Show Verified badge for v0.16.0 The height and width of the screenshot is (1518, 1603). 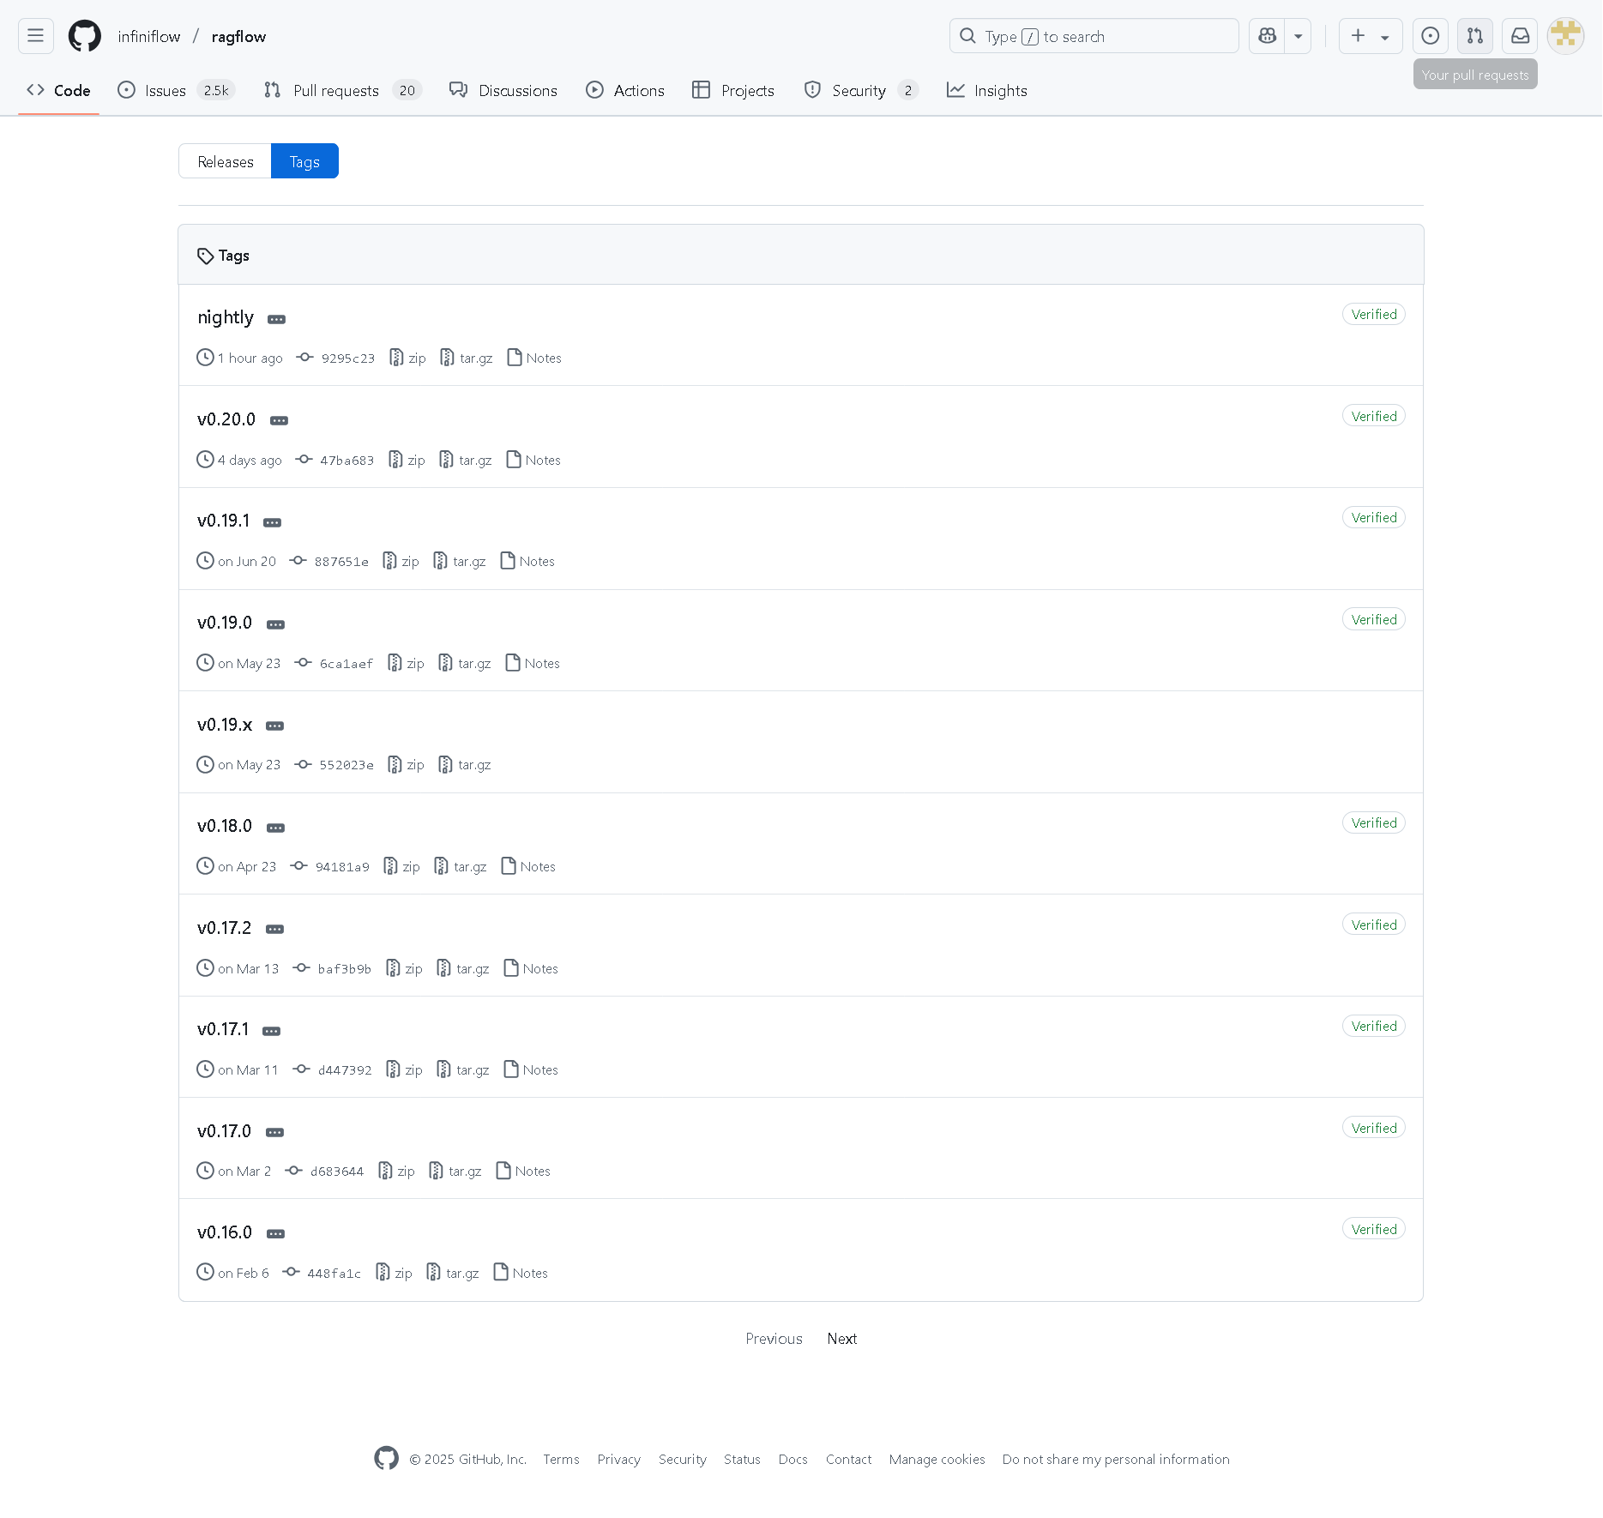(x=1373, y=1229)
